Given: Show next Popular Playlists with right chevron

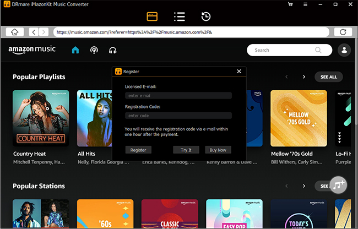Looking at the screenshot, I should [x=304, y=77].
